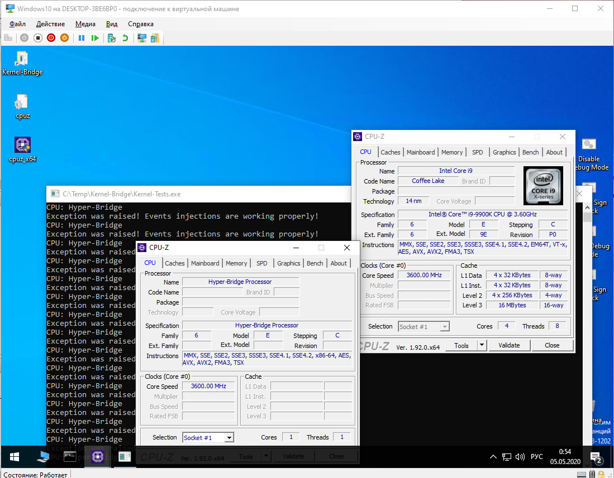Toggle Enhanced Session mode icon
The width and height of the screenshot is (614, 478).
[x=142, y=38]
